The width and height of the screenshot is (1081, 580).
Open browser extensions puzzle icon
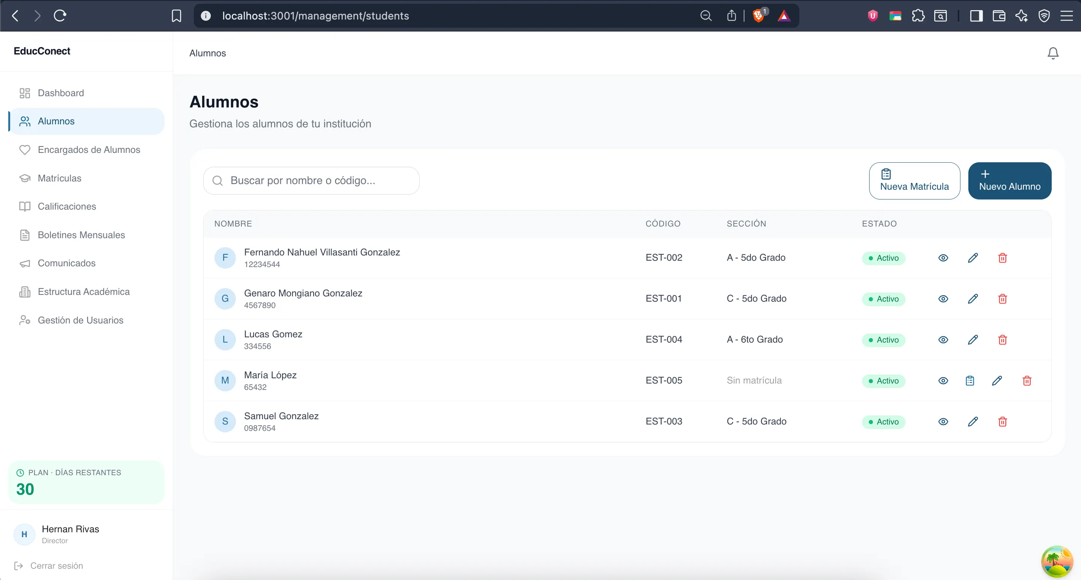(x=918, y=16)
